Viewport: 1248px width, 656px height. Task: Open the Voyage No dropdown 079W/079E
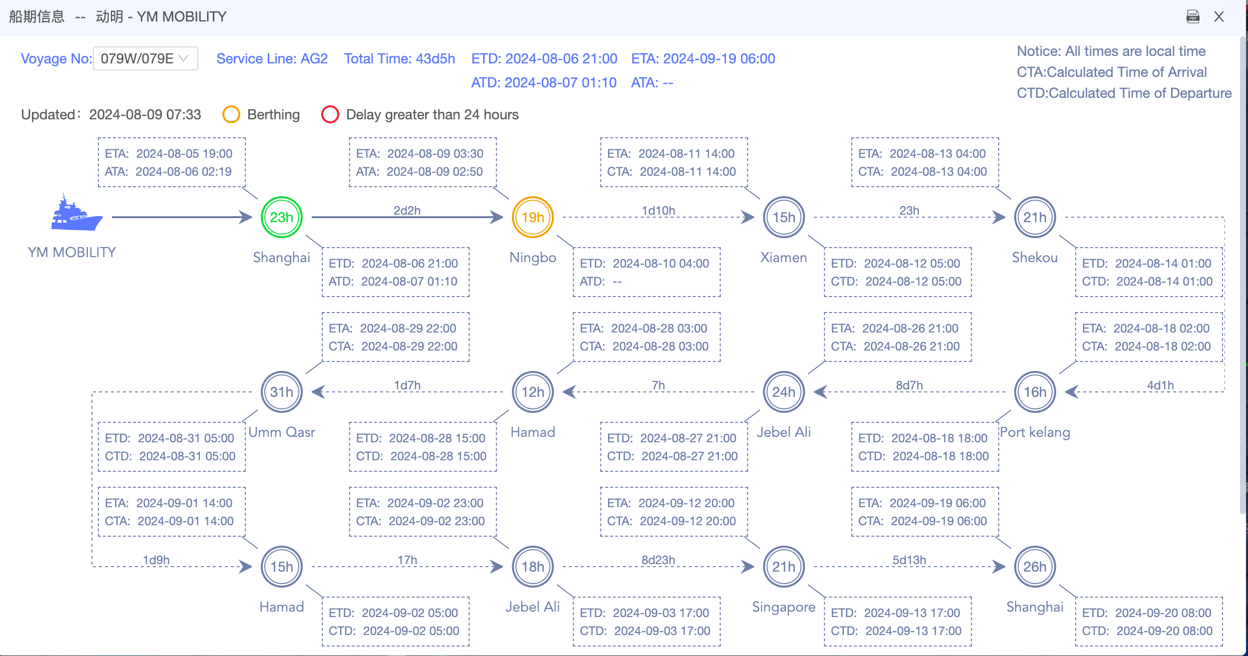click(x=137, y=59)
